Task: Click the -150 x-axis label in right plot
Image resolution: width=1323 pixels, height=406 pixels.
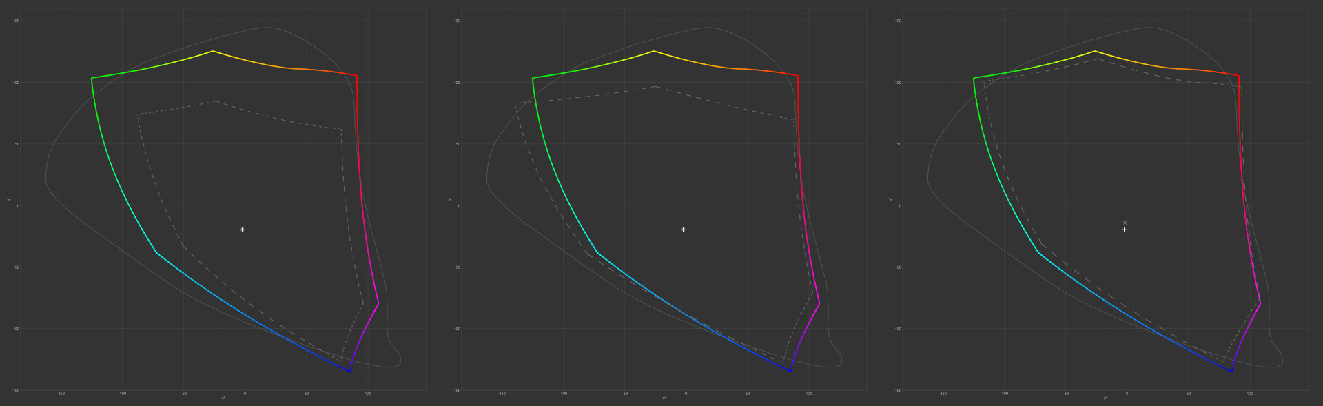Action: (x=943, y=394)
